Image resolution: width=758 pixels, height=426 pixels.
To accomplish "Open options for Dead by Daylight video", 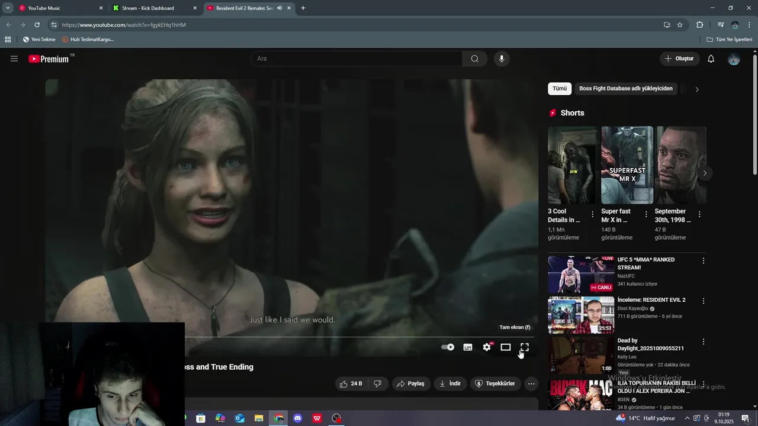I will coord(704,341).
